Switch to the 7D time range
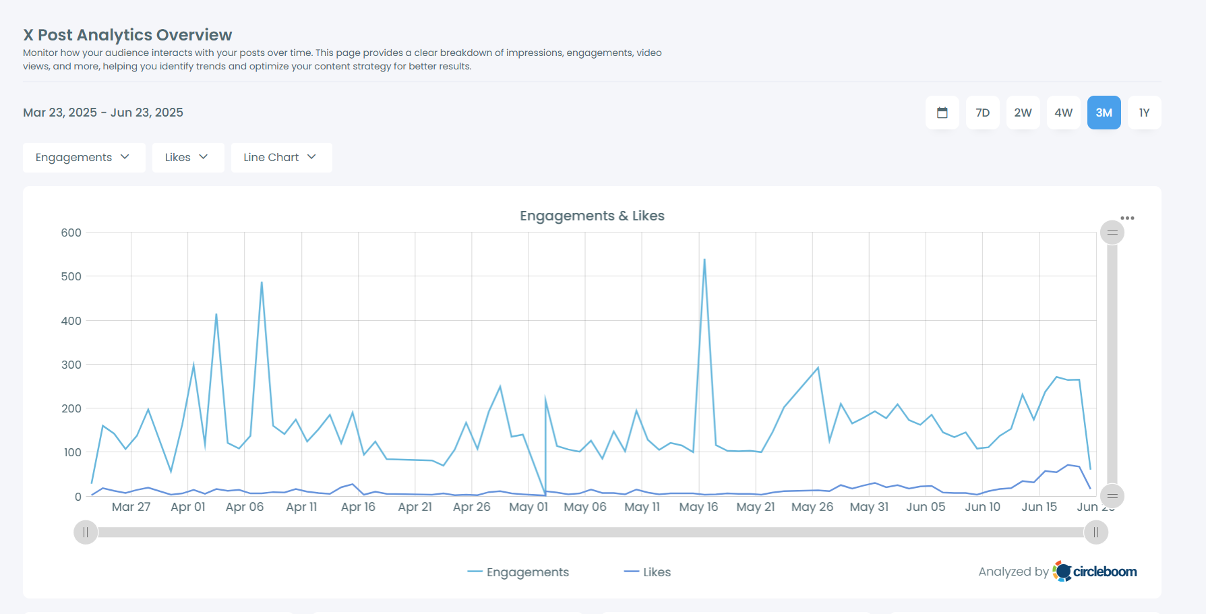Viewport: 1206px width, 614px height. point(982,113)
